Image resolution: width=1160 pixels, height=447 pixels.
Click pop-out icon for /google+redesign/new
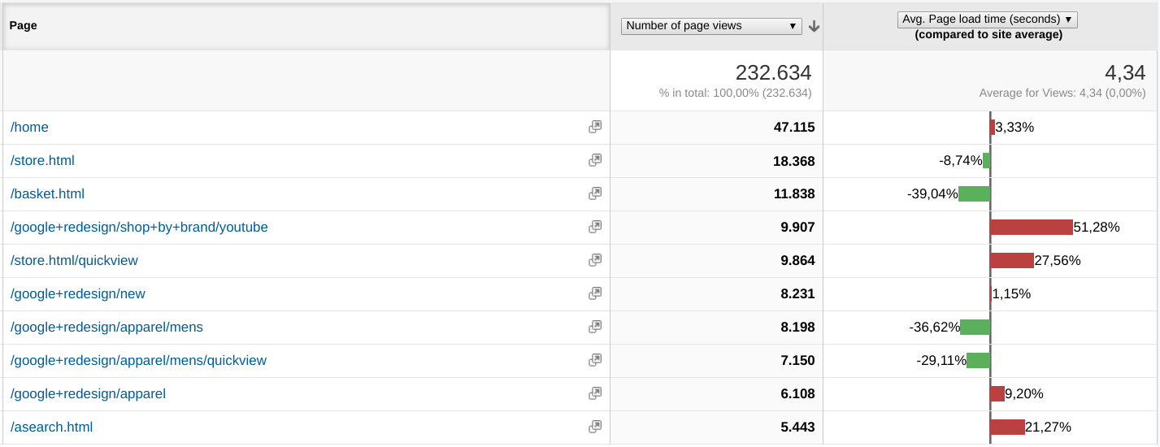(595, 293)
